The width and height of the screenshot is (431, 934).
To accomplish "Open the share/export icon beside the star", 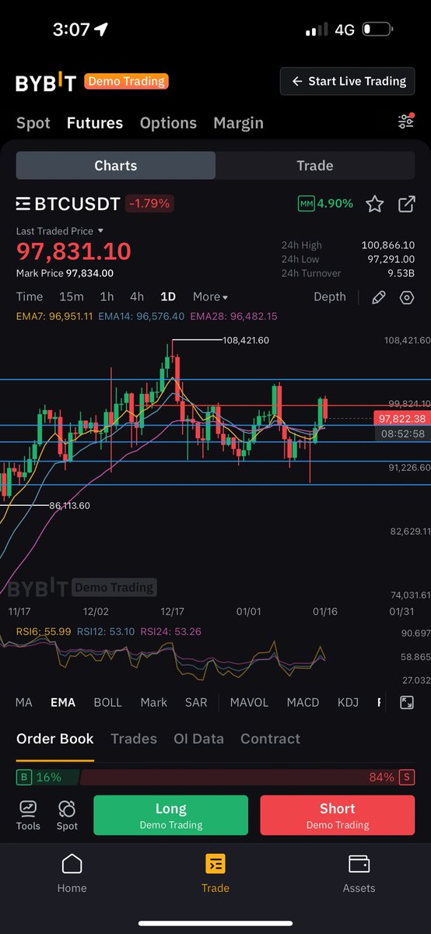I will pos(406,204).
